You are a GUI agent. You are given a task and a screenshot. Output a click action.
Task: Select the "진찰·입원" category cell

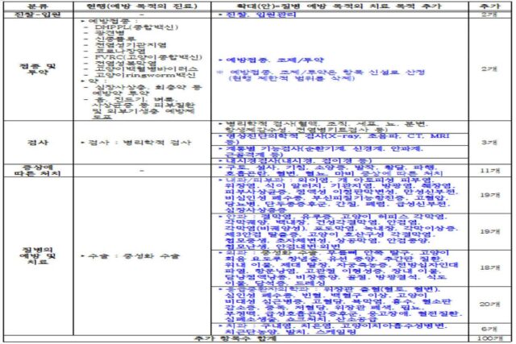[x=24, y=15]
